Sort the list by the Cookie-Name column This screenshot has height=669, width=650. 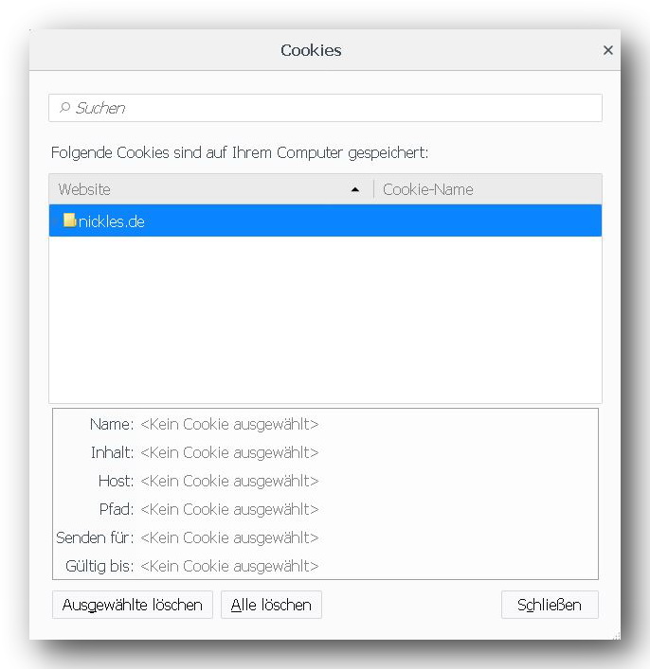488,189
